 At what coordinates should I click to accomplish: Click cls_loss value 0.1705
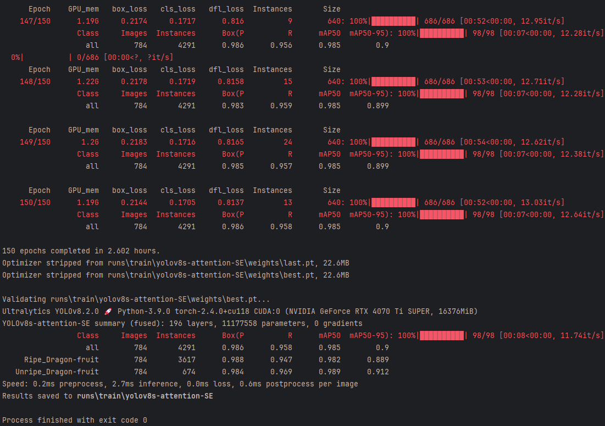click(x=182, y=203)
